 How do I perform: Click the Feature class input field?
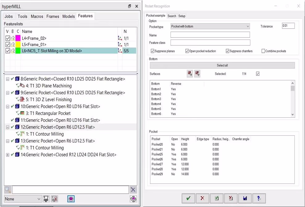pyautogui.click(x=210, y=43)
